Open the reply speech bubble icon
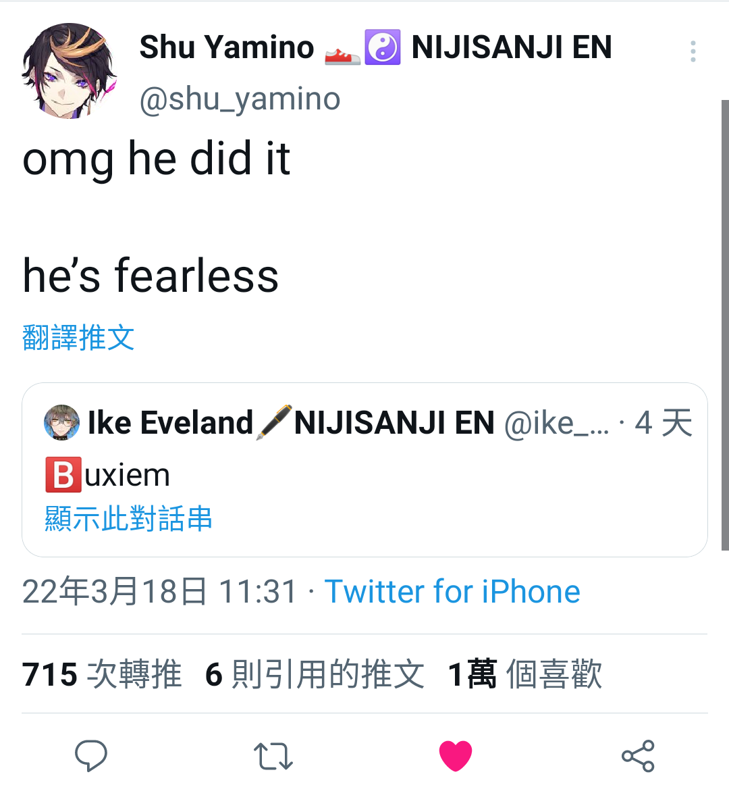The width and height of the screenshot is (729, 785). pos(90,755)
